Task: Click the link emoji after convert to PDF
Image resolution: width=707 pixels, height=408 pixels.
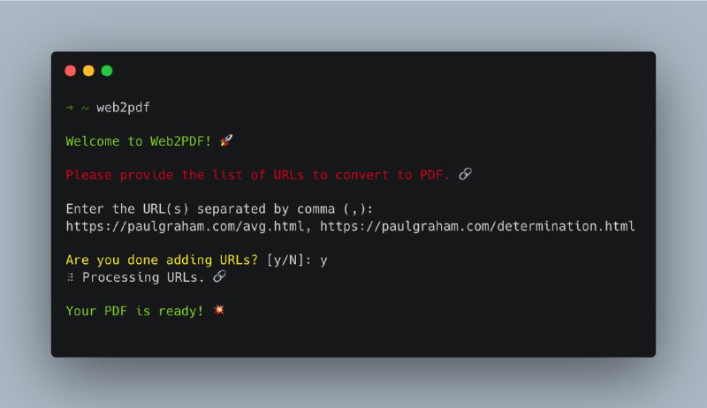Action: (x=466, y=174)
